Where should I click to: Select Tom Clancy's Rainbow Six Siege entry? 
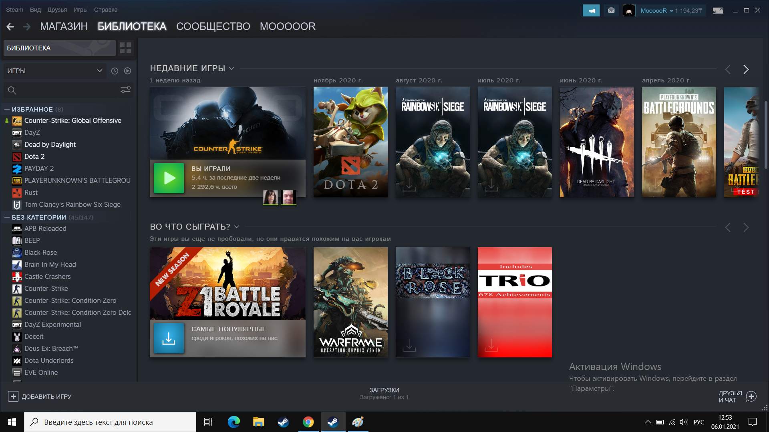coord(72,204)
